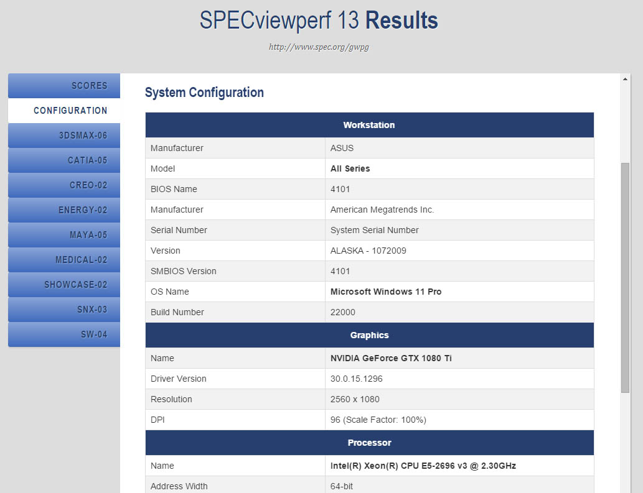Click the scrollbar up arrow

click(x=625, y=79)
